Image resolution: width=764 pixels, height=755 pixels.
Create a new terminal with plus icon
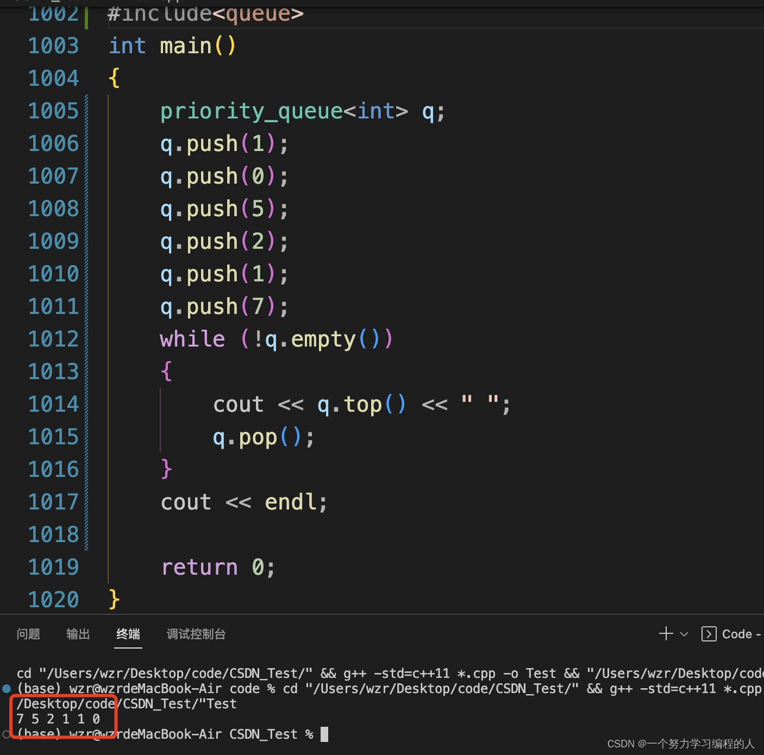[666, 634]
